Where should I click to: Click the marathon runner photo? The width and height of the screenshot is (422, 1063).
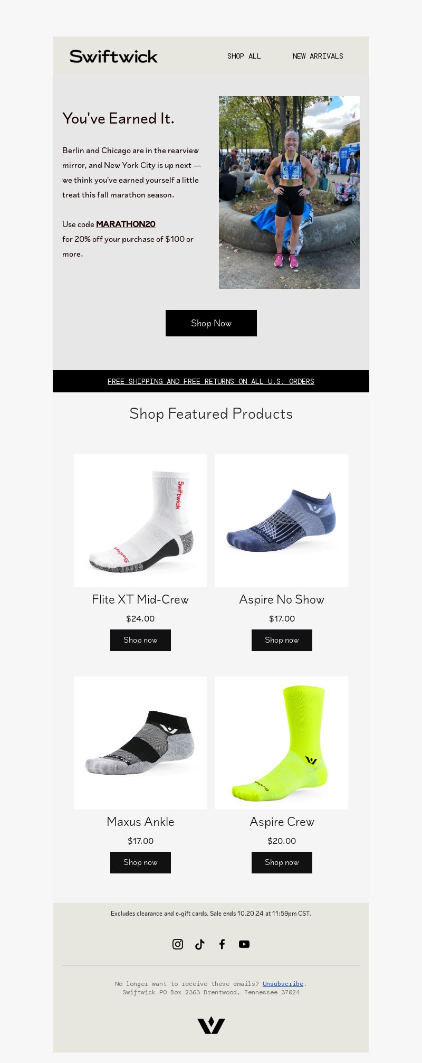click(289, 192)
